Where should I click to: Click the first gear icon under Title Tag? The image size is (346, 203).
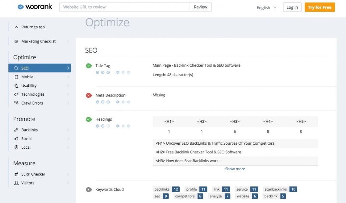pos(118,72)
